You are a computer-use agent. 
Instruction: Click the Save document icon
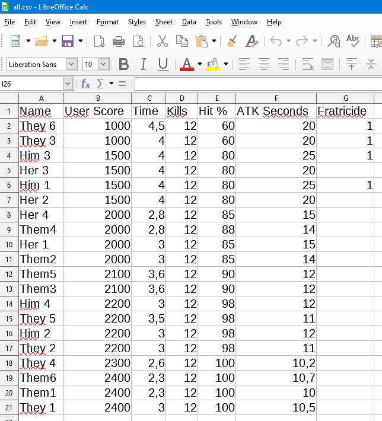point(67,41)
